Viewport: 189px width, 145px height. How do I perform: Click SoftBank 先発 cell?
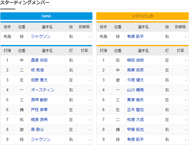point(103,36)
